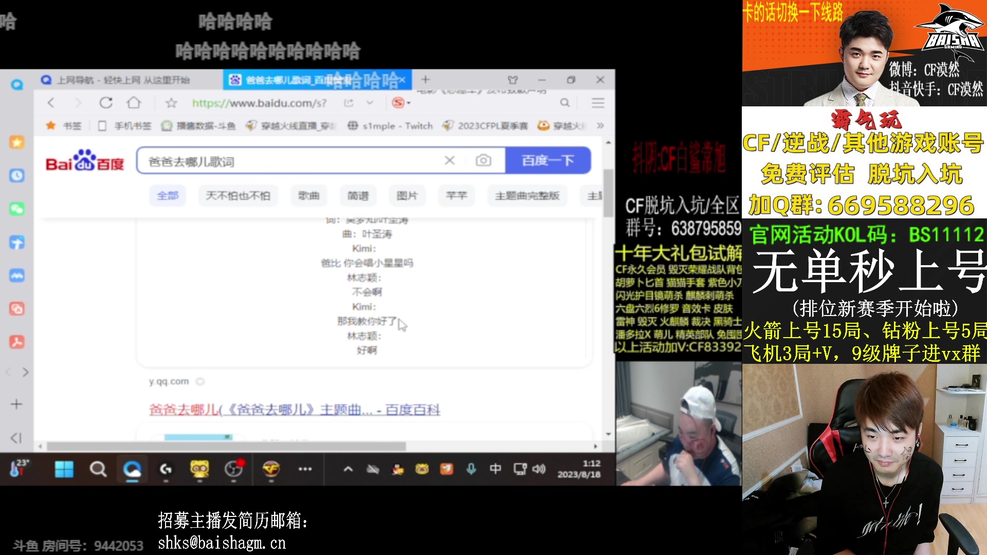The width and height of the screenshot is (987, 555).
Task: Bookmark this page with the star icon
Action: (x=171, y=103)
